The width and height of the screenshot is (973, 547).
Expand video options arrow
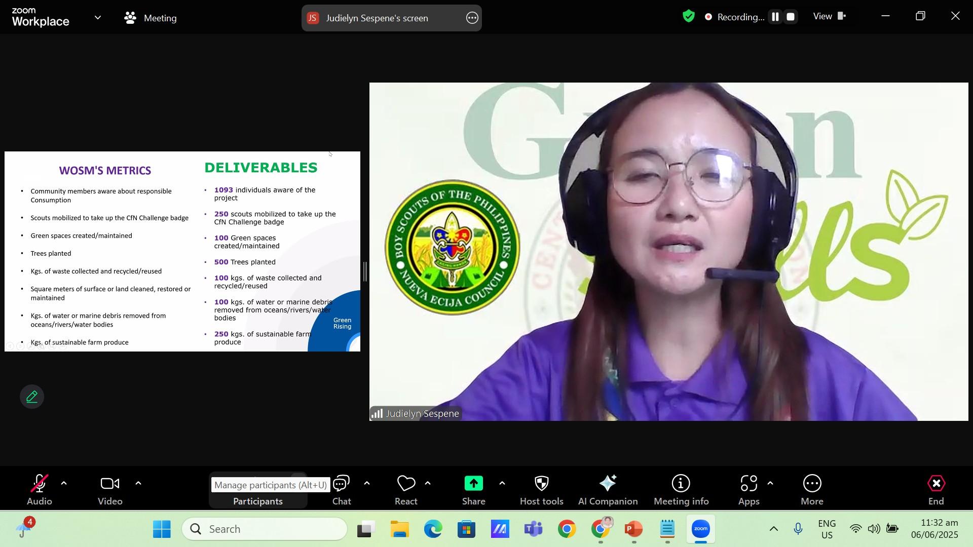coord(138,484)
